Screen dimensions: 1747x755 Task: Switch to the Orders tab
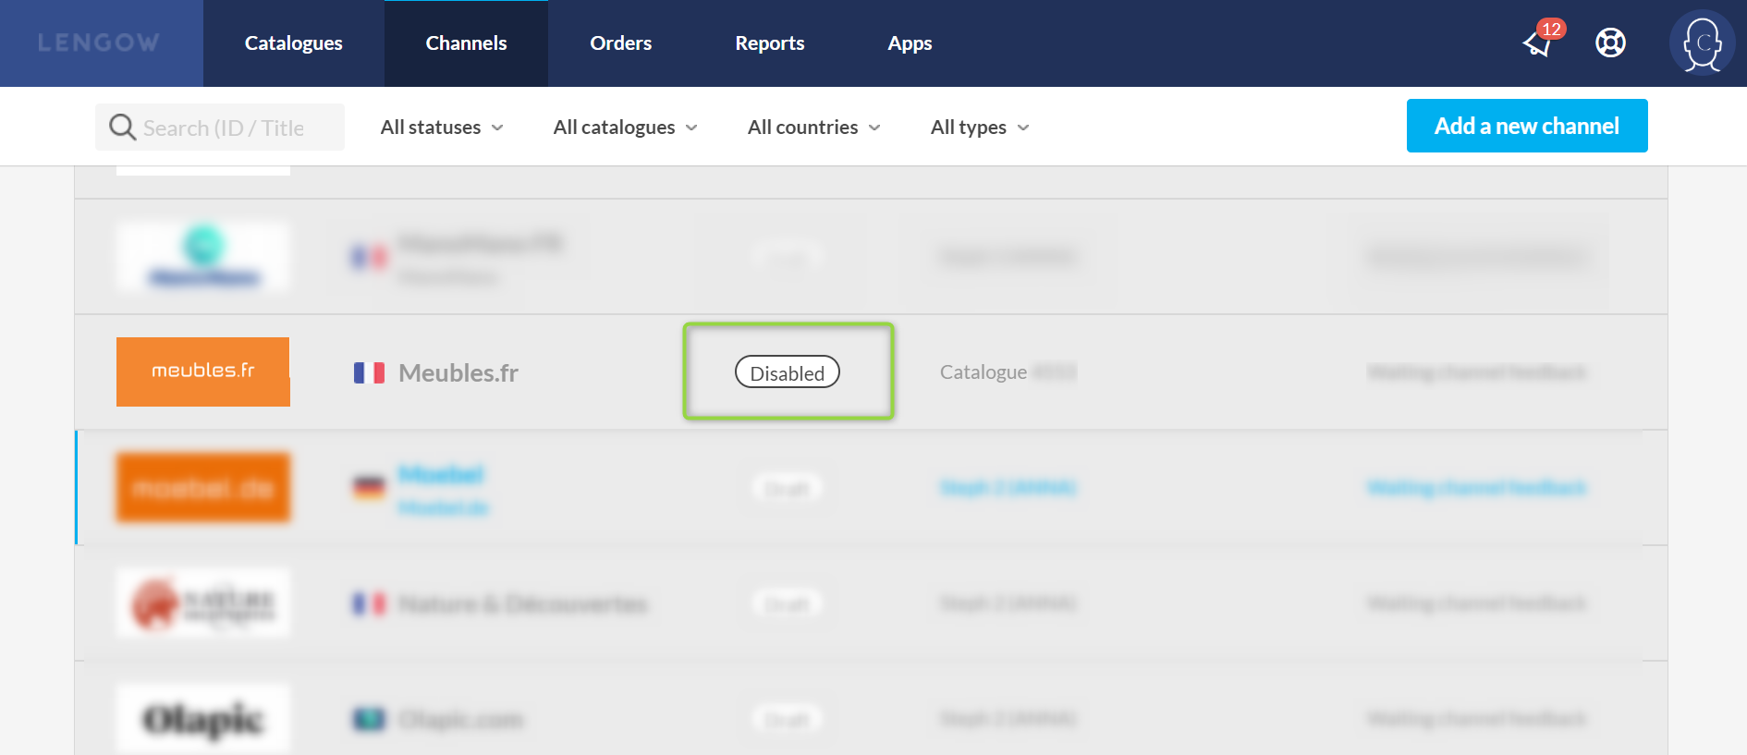[x=620, y=43]
